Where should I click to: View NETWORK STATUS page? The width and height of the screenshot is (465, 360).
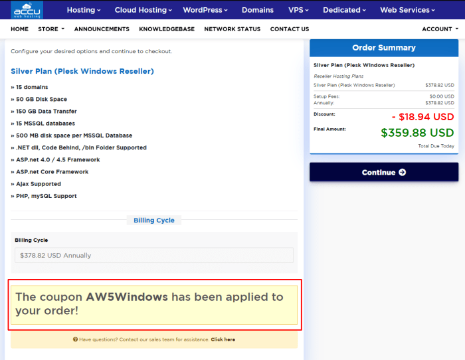click(x=232, y=29)
